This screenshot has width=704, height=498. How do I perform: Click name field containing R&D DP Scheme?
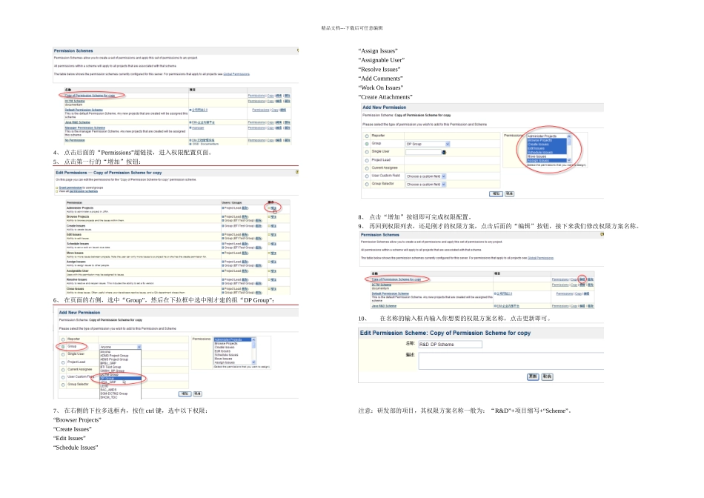coord(450,345)
